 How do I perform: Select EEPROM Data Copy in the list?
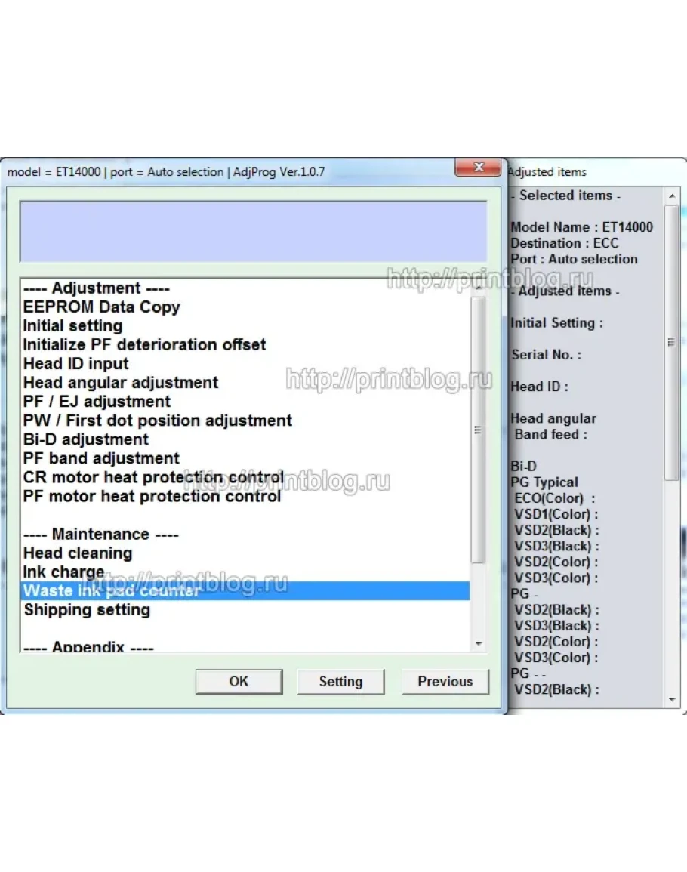pos(101,307)
